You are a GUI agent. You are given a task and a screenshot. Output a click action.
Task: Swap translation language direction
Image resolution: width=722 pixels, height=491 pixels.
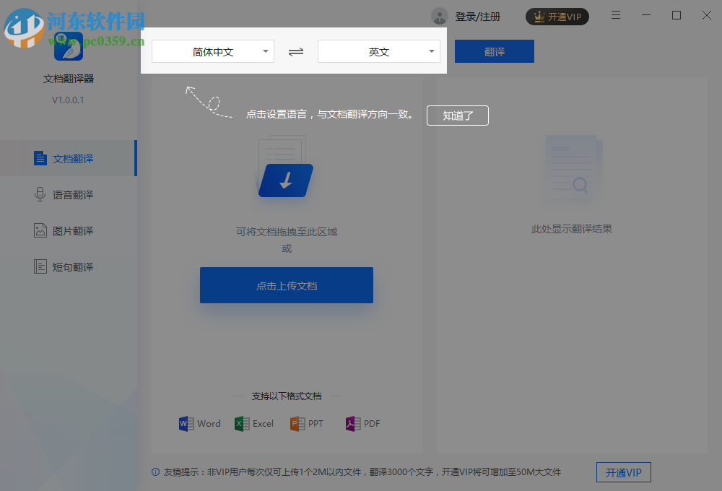295,51
